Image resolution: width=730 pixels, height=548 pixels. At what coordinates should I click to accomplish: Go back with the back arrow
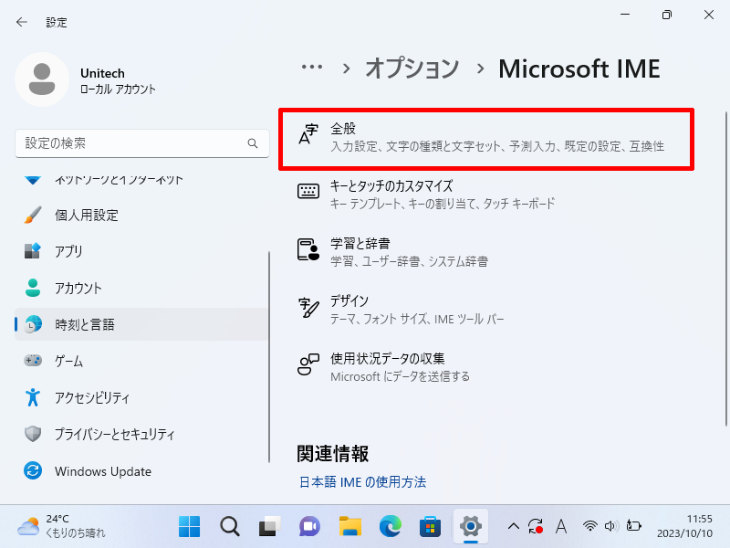(x=21, y=22)
